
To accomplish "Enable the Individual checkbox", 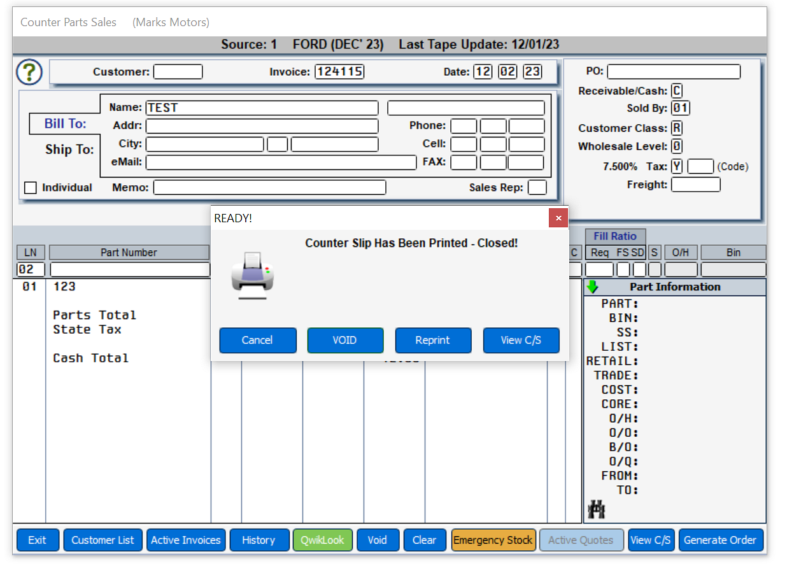I will pyautogui.click(x=30, y=187).
